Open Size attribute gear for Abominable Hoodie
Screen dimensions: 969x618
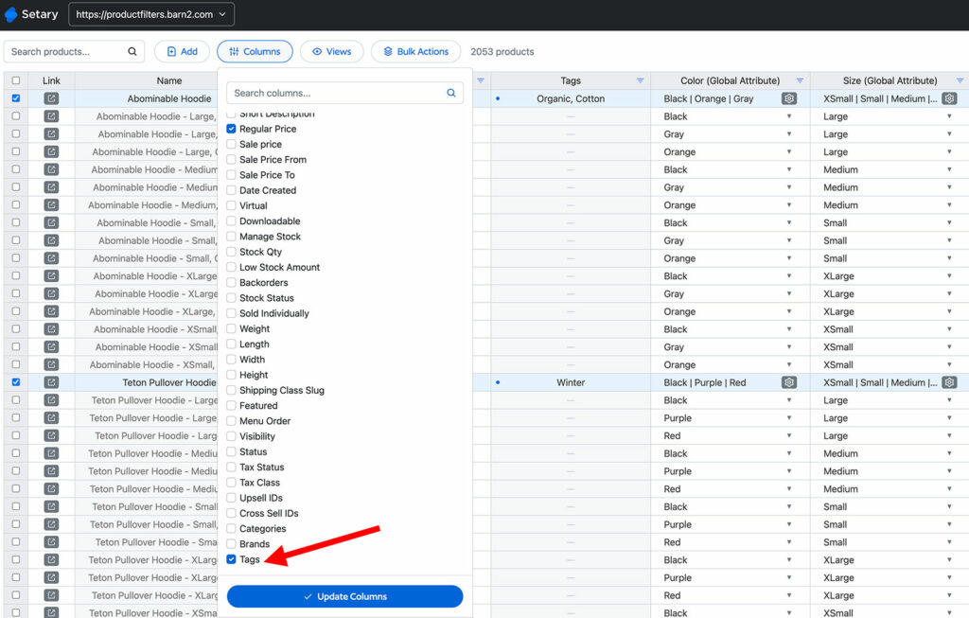coord(950,98)
